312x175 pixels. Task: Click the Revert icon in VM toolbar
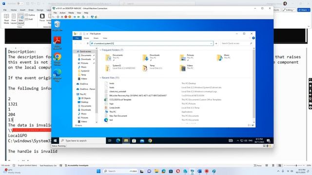[87, 17]
